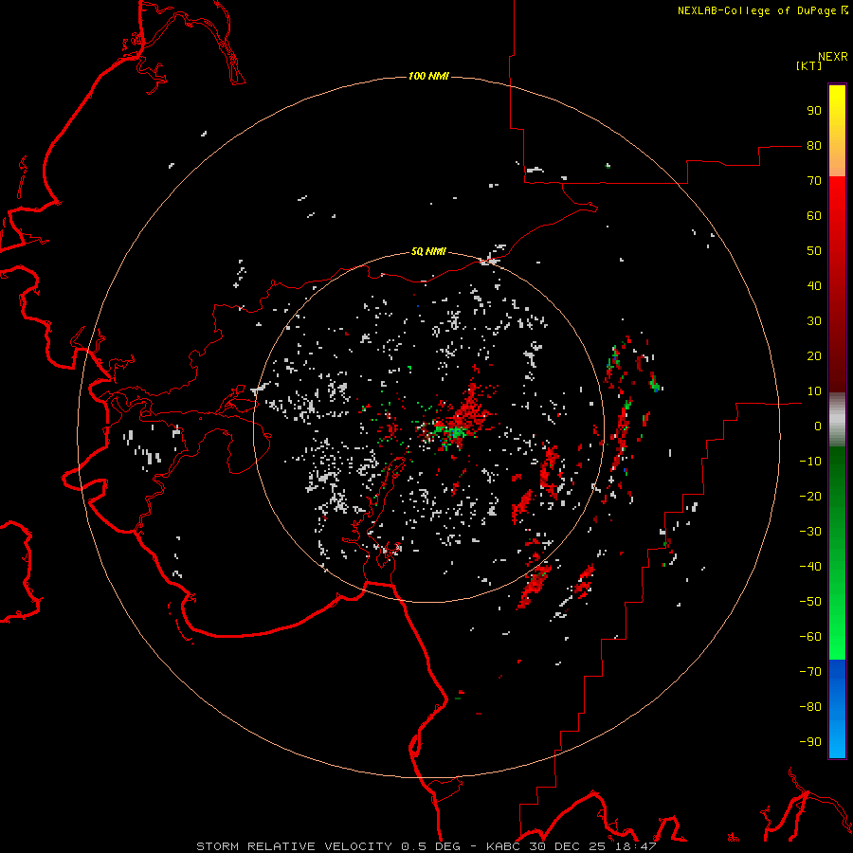
Task: Select the -20 value on the velocity scale
Action: (x=810, y=496)
